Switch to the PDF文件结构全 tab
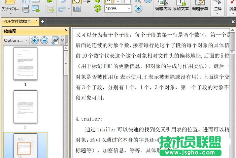Viewport: 236px width, 158px height. click(x=17, y=22)
